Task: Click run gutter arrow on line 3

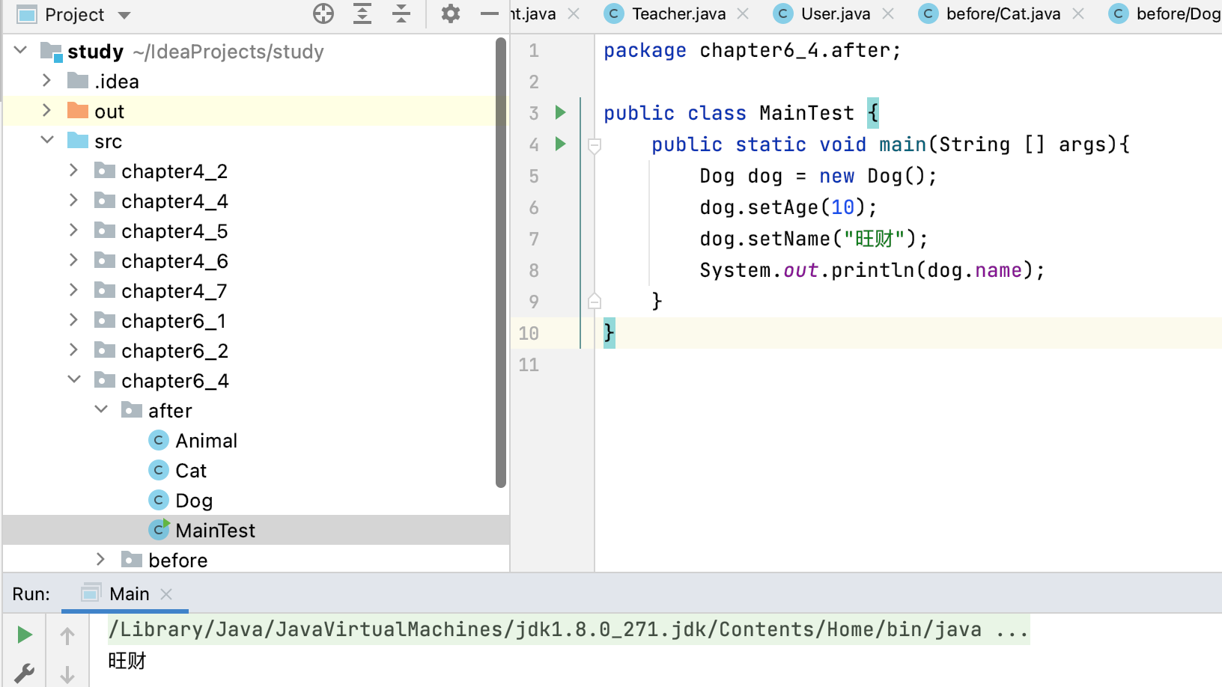Action: tap(560, 113)
